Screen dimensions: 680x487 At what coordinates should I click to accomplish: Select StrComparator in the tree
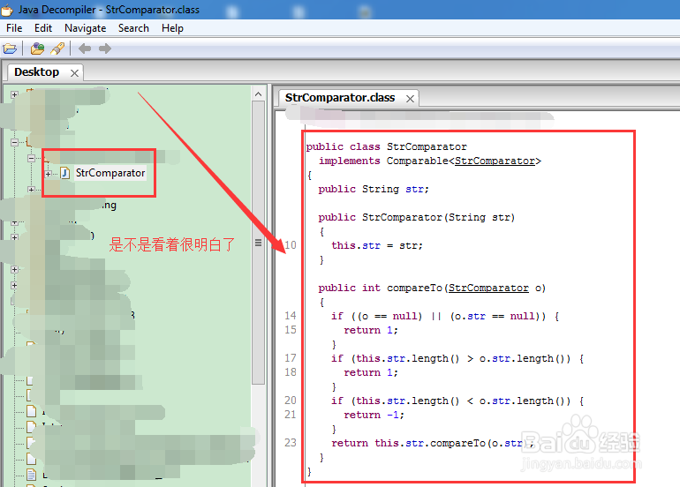tap(110, 173)
